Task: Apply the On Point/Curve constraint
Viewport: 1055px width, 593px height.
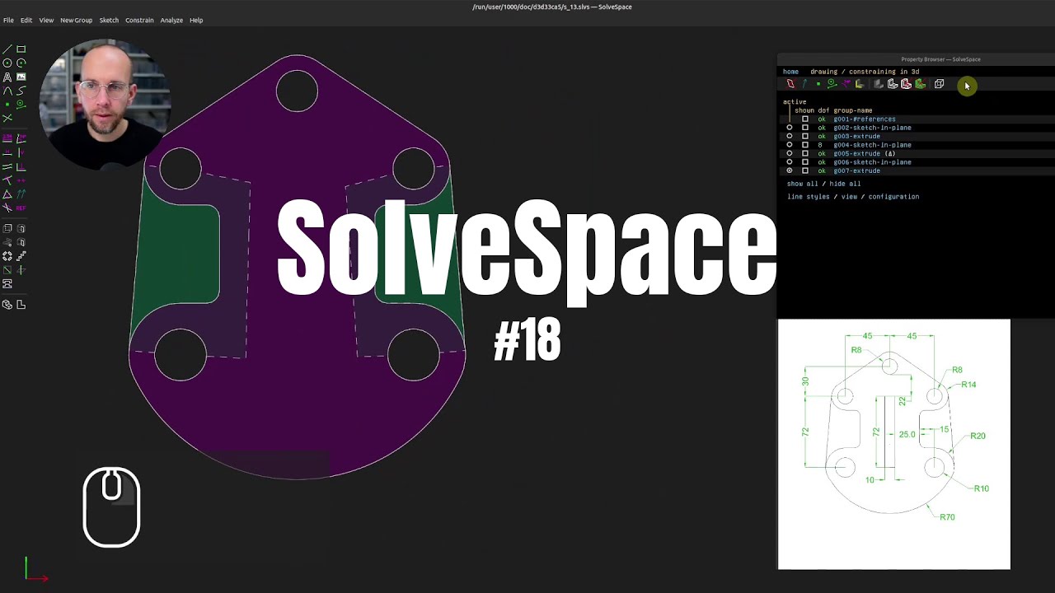Action: click(x=7, y=180)
